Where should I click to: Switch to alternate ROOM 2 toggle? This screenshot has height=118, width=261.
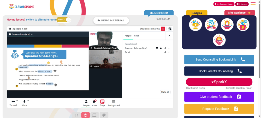click(x=64, y=20)
